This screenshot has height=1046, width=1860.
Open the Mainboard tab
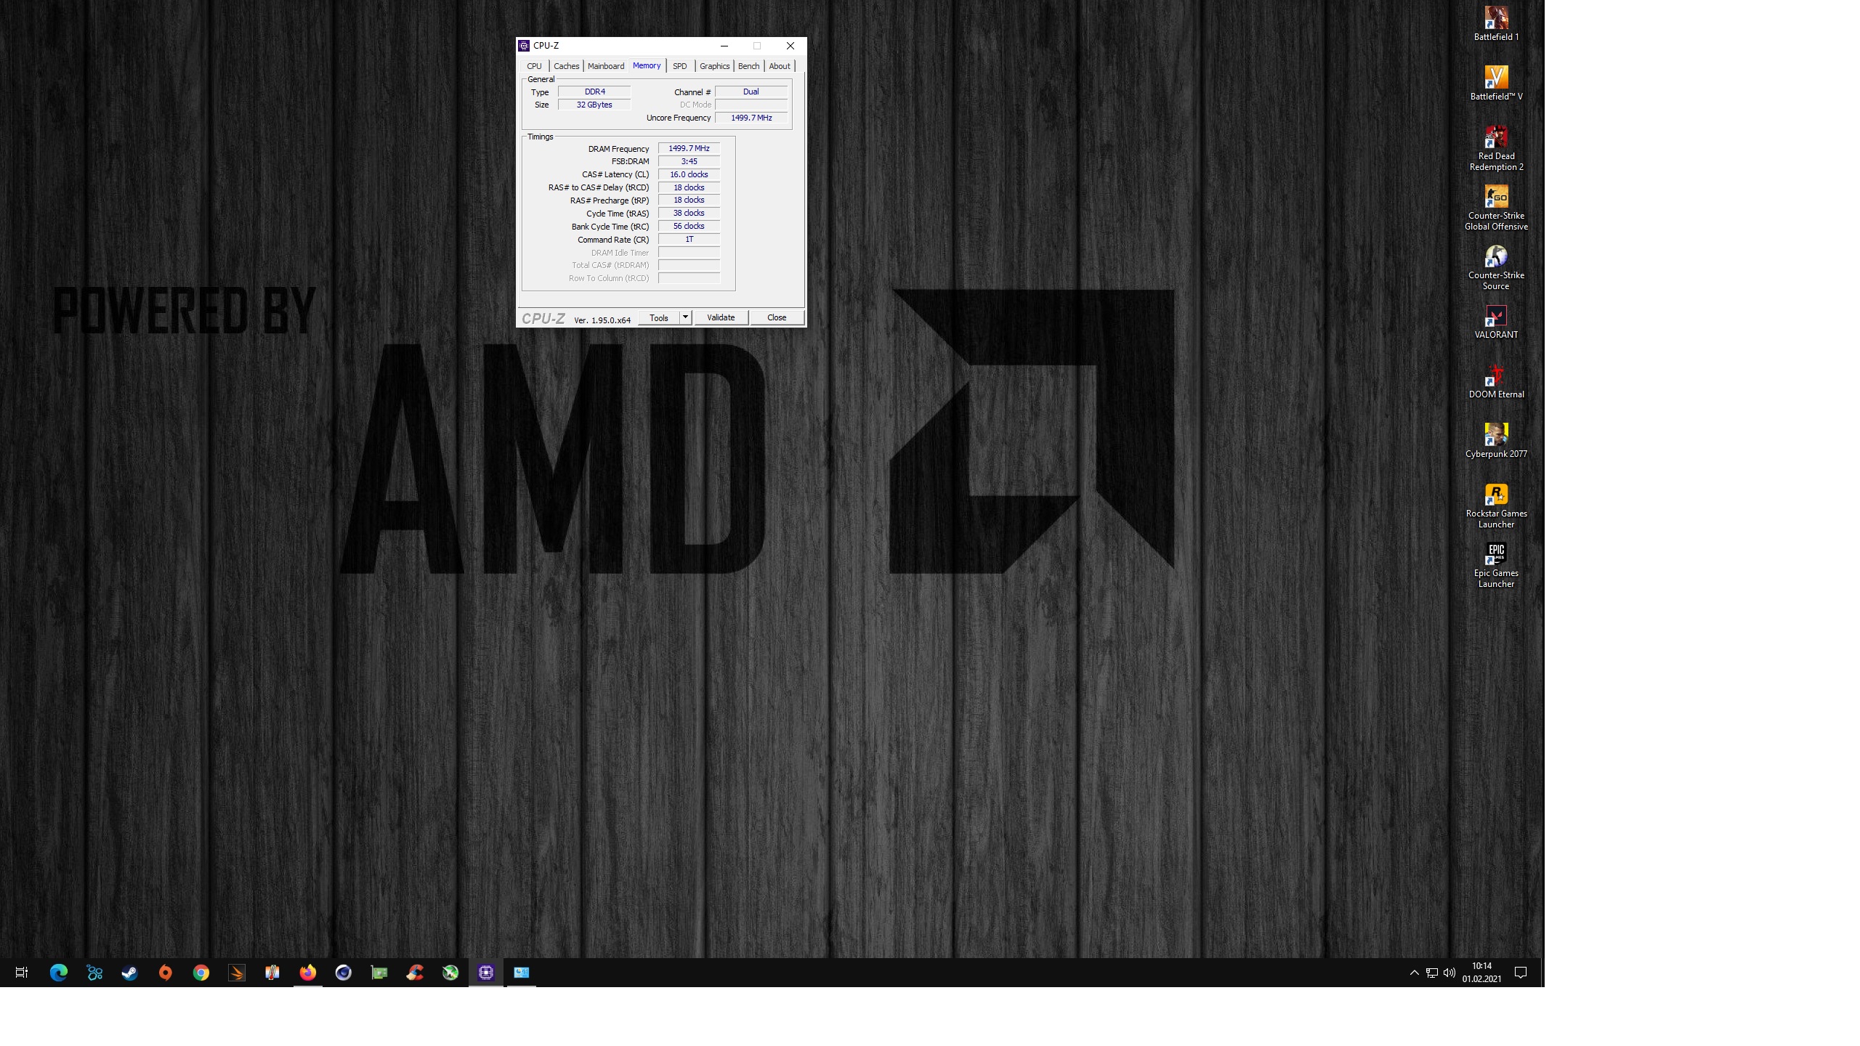606,66
